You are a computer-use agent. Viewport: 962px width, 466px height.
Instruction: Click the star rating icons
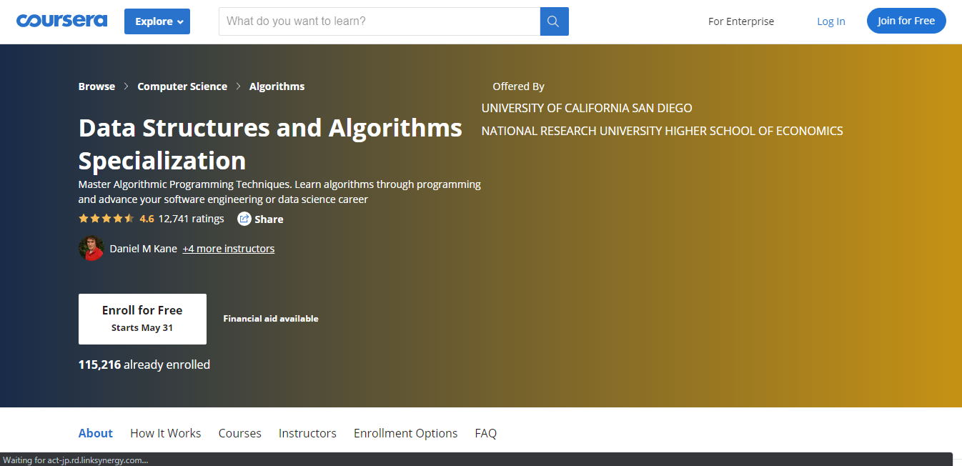coord(106,219)
